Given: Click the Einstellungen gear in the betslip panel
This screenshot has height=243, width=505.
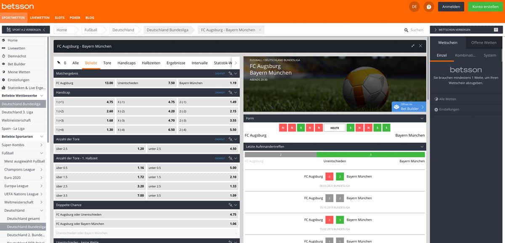Looking at the screenshot, I should (436, 109).
